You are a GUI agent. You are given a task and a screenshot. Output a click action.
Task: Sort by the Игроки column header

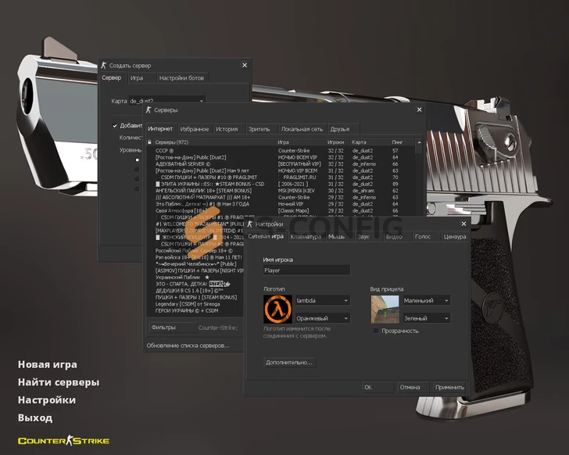[338, 142]
